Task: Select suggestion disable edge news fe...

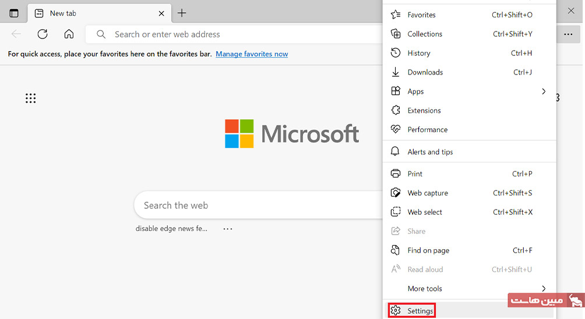Action: point(171,228)
